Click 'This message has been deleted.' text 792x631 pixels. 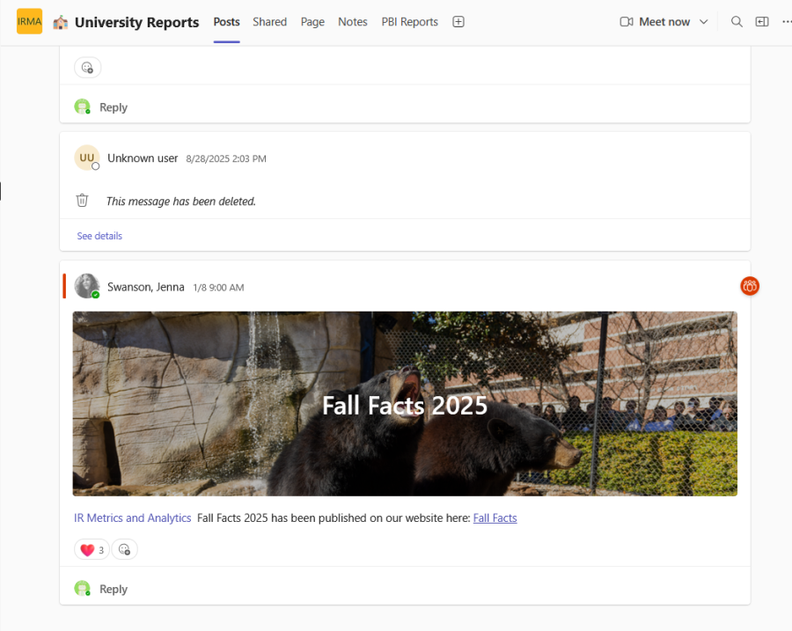180,201
